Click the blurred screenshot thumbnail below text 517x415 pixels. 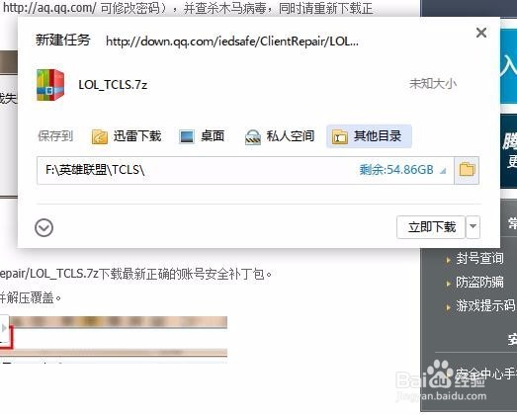coord(114,339)
